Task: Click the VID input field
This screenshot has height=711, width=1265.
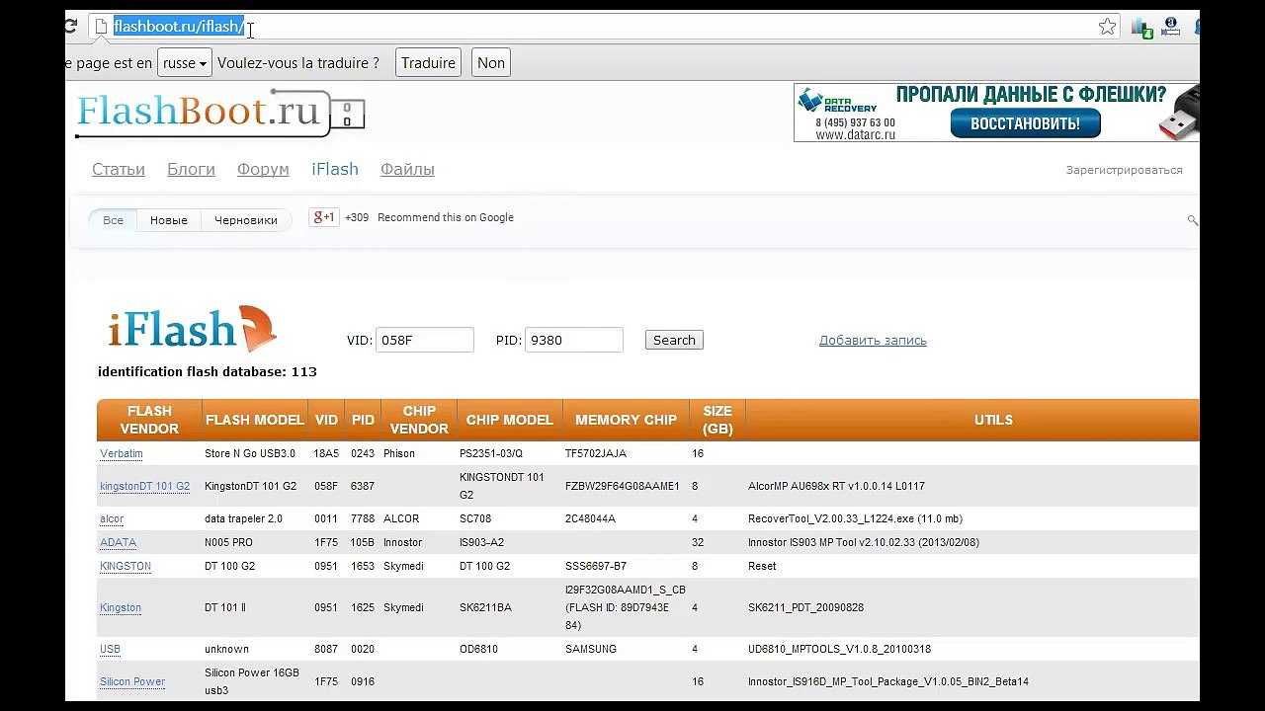Action: [x=425, y=340]
